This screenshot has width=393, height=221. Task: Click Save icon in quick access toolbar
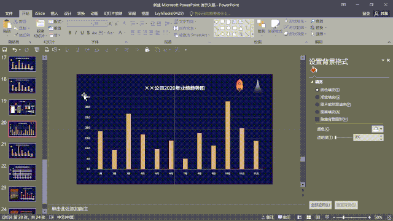pyautogui.click(x=4, y=50)
